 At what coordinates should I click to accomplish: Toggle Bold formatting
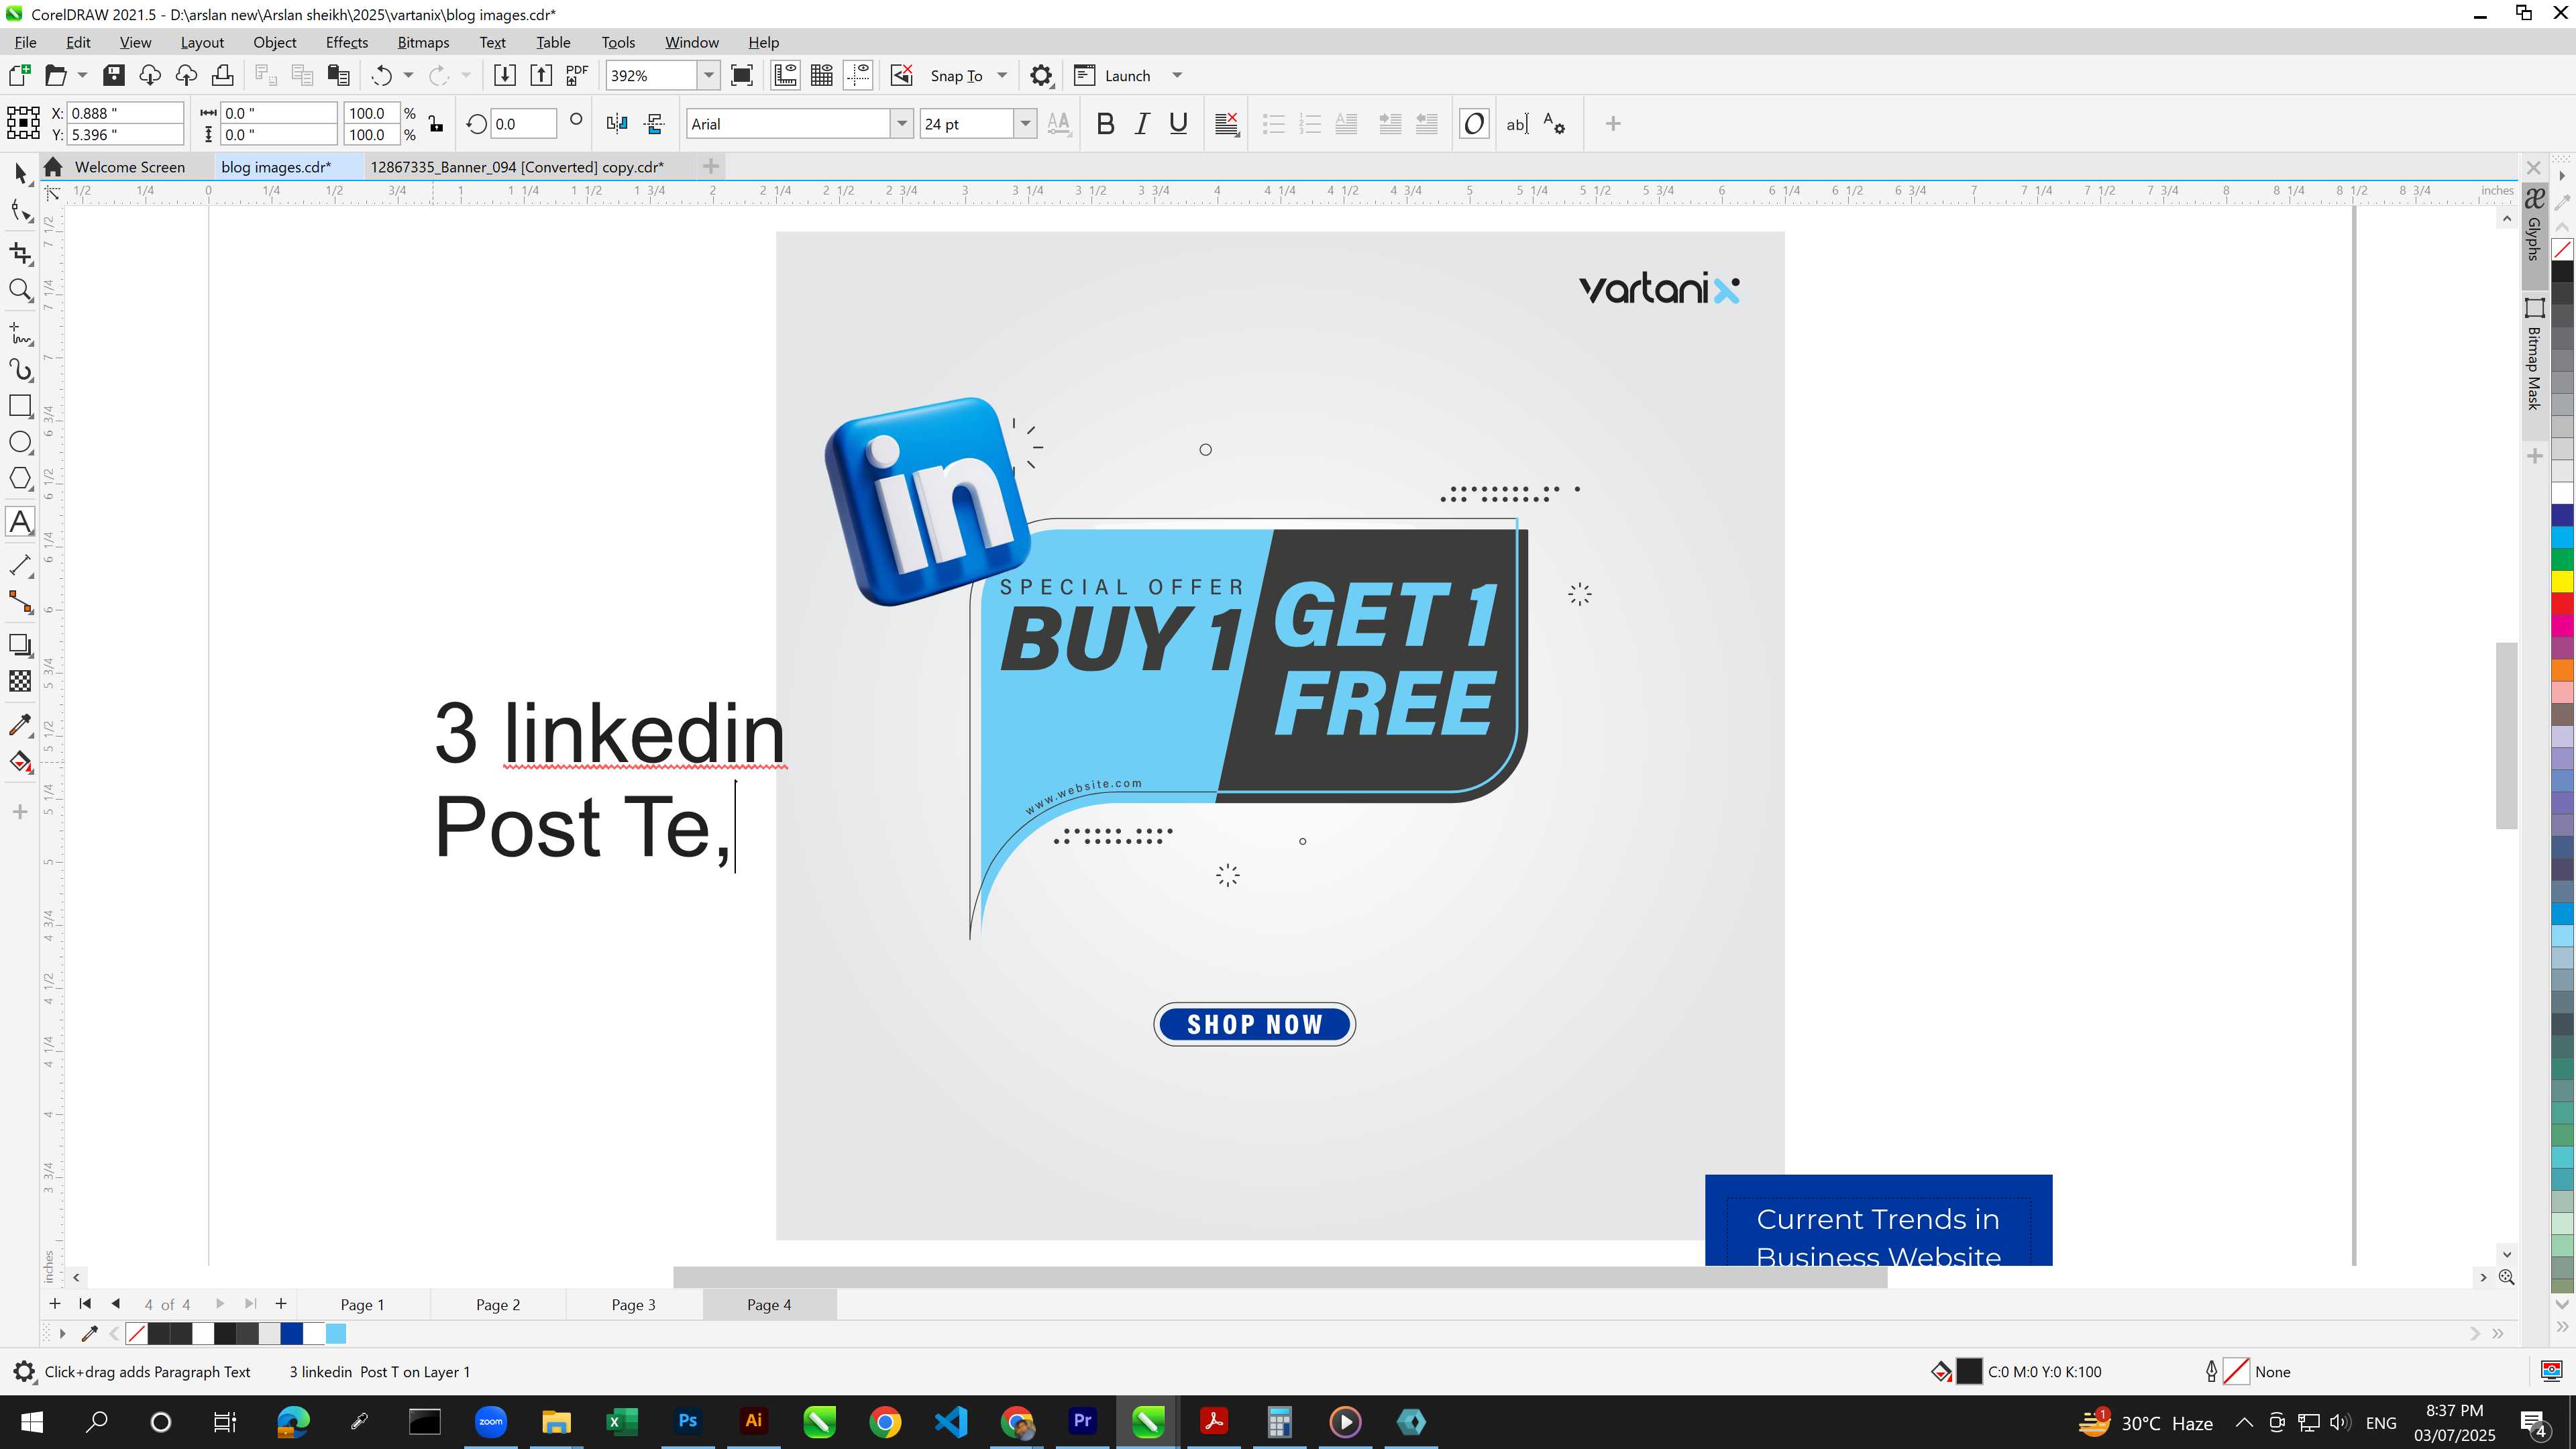coord(1105,124)
